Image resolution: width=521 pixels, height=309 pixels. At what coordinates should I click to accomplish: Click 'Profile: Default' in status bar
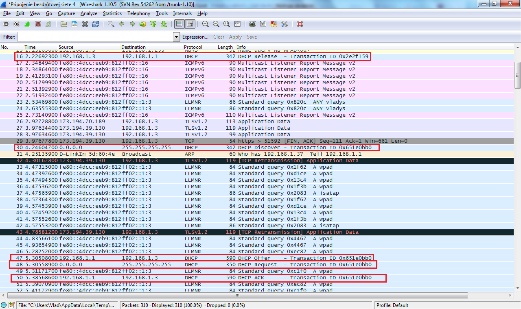[x=392, y=305]
